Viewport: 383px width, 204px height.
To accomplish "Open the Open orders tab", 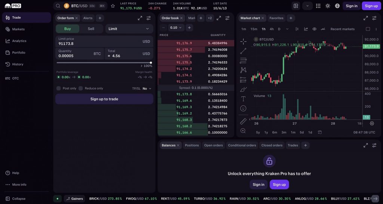I will point(214,145).
